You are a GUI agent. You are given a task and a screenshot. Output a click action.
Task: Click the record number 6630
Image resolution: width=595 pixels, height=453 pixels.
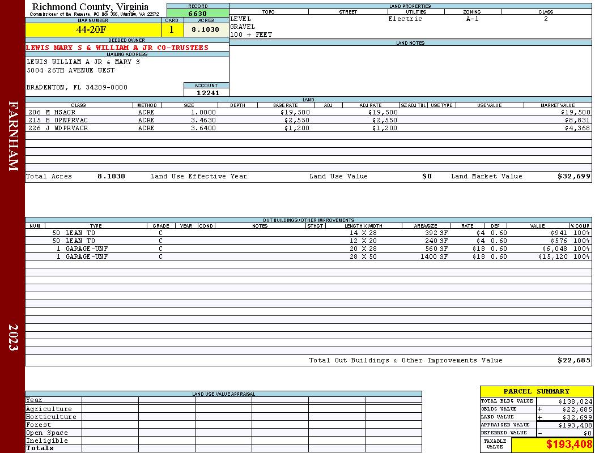[198, 13]
